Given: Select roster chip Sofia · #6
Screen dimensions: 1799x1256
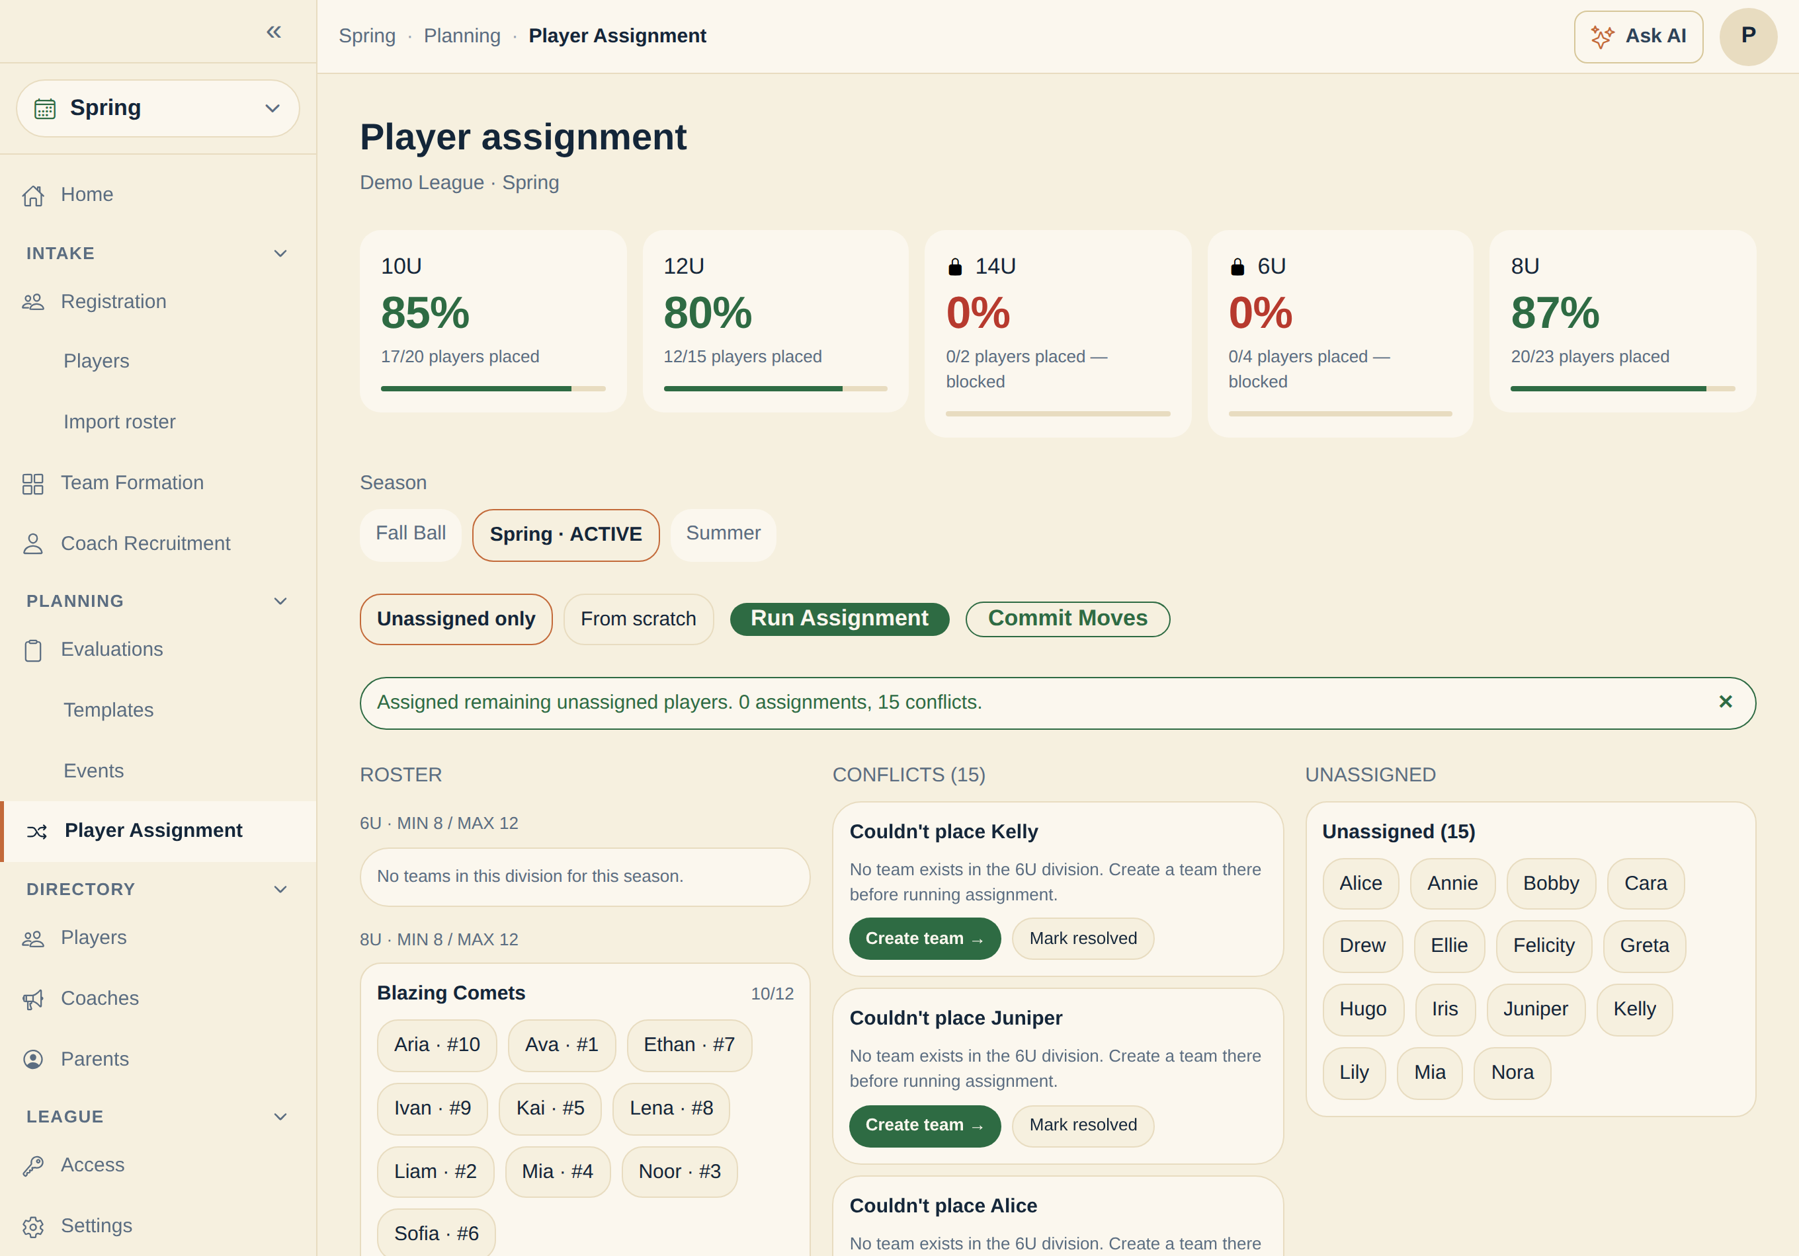Looking at the screenshot, I should pyautogui.click(x=437, y=1234).
